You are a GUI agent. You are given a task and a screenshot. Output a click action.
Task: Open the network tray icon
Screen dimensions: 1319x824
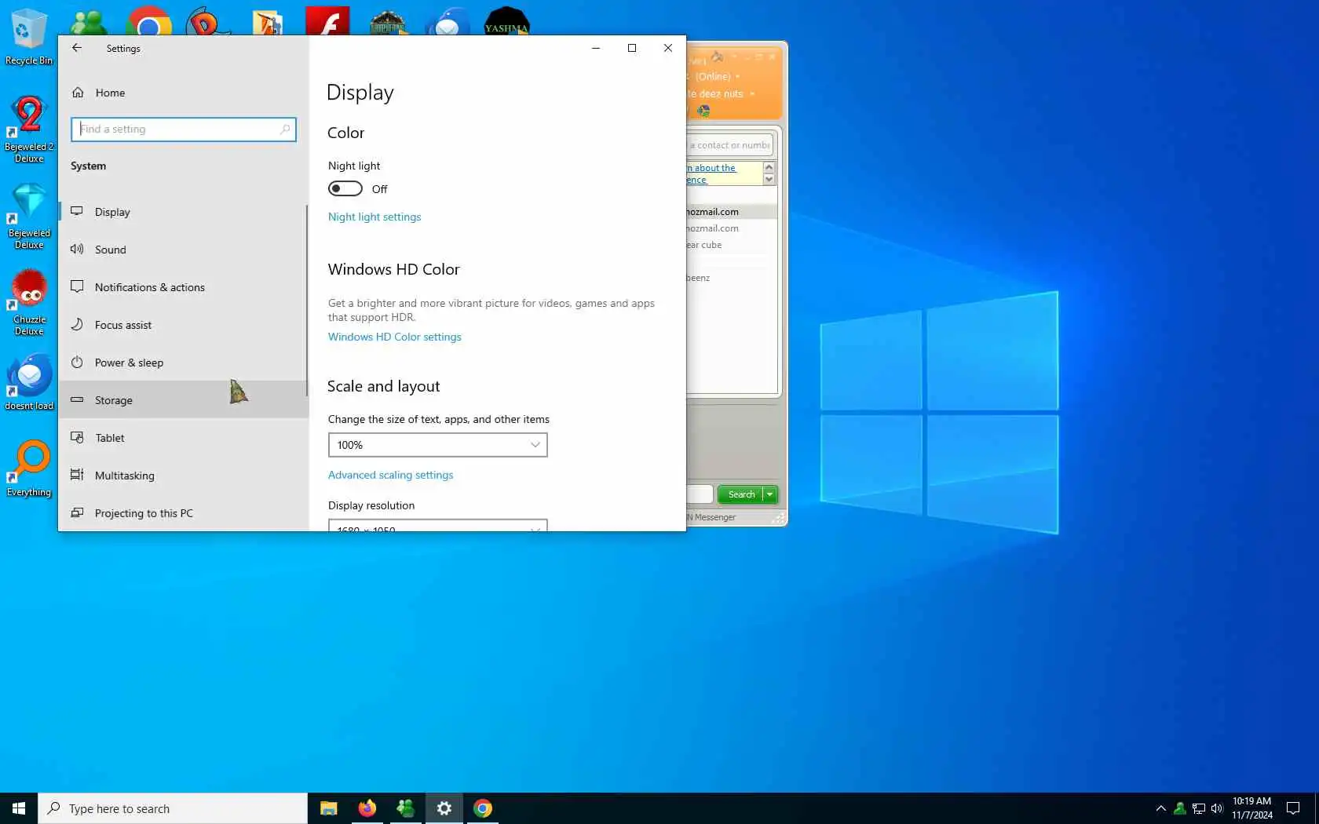point(1199,808)
